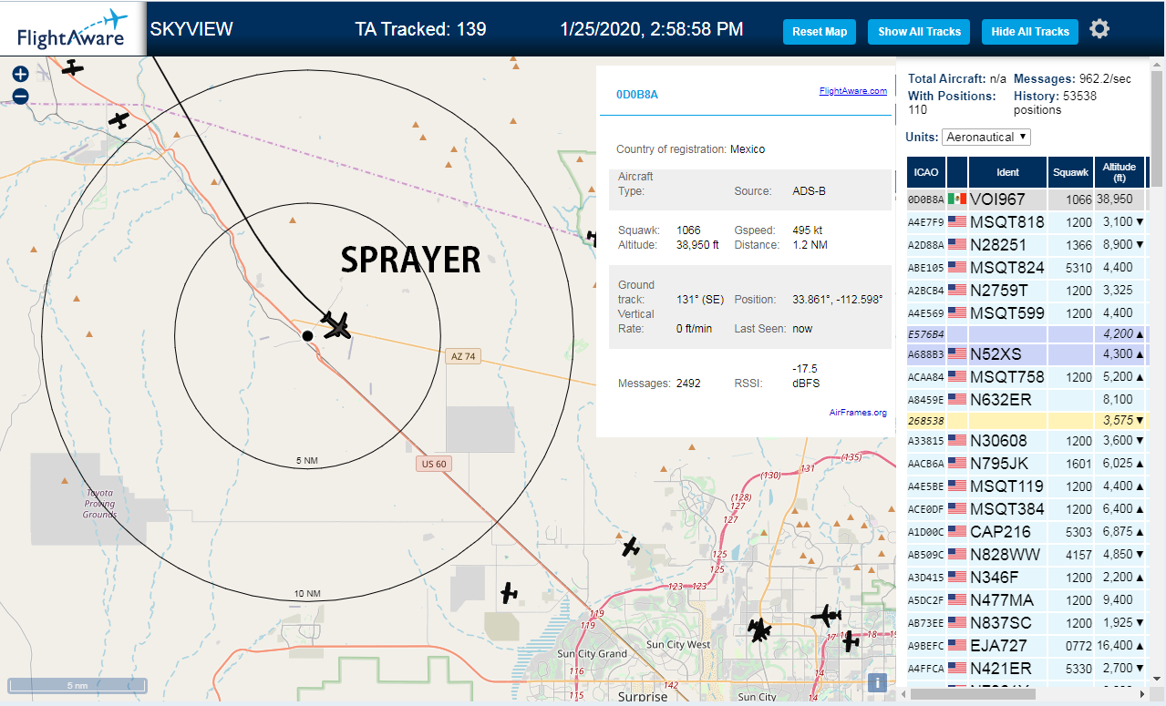Click the black receiver location dot

point(308,336)
